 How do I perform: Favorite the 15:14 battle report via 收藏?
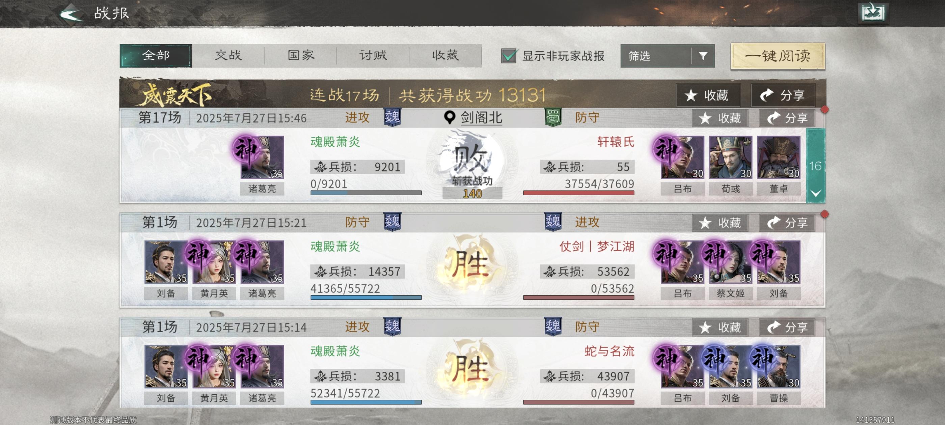pyautogui.click(x=720, y=327)
